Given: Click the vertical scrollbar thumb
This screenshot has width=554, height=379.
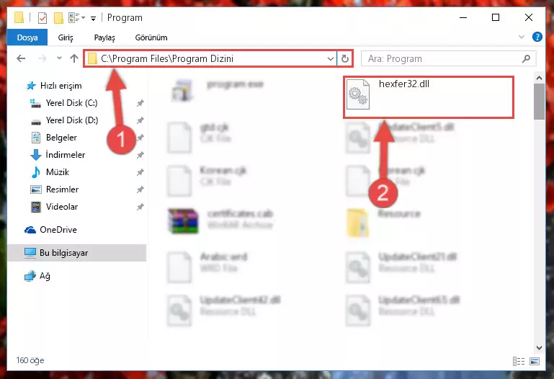Looking at the screenshot, I should pyautogui.click(x=539, y=102).
